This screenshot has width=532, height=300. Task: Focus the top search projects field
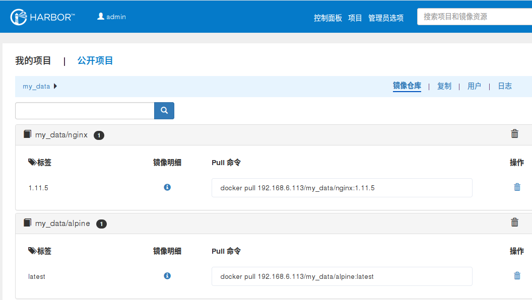click(x=475, y=17)
